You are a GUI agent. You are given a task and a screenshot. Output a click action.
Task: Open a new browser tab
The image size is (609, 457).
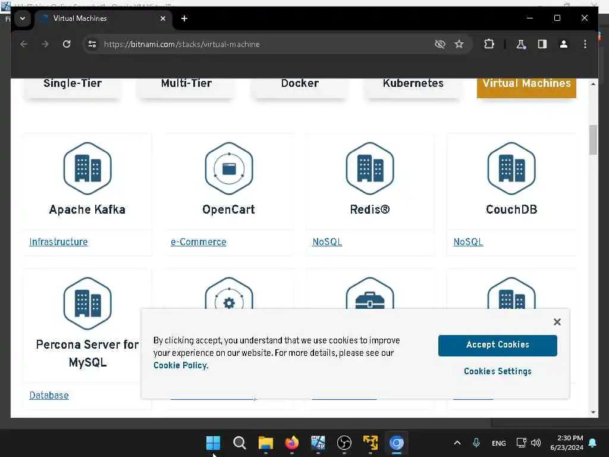(184, 18)
